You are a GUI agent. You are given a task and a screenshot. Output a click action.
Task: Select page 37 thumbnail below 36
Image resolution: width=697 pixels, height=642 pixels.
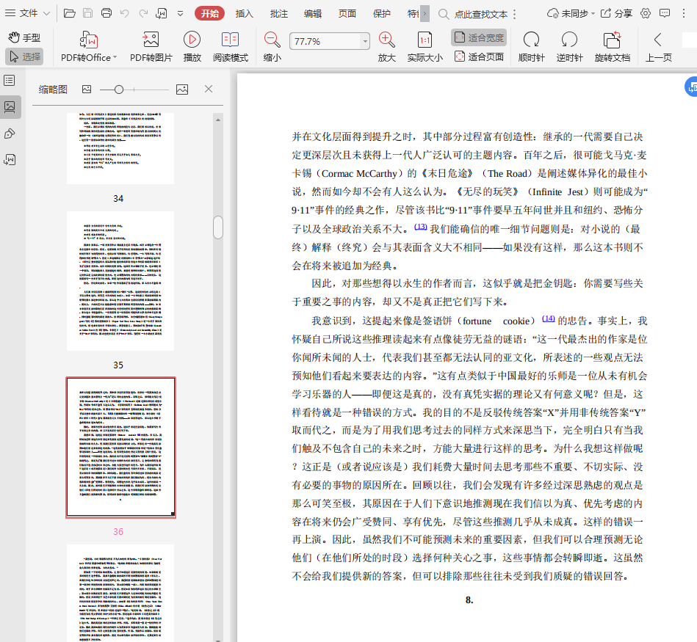point(120,593)
